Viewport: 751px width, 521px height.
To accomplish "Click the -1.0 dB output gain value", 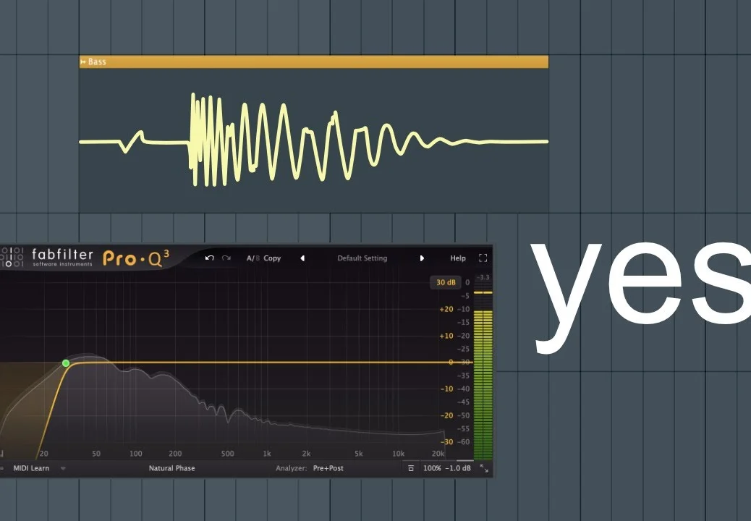I will pyautogui.click(x=458, y=468).
